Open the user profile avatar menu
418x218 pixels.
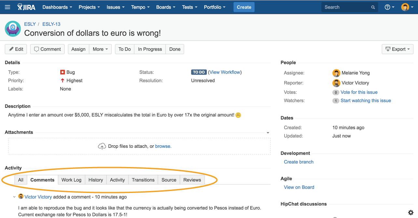tap(407, 7)
